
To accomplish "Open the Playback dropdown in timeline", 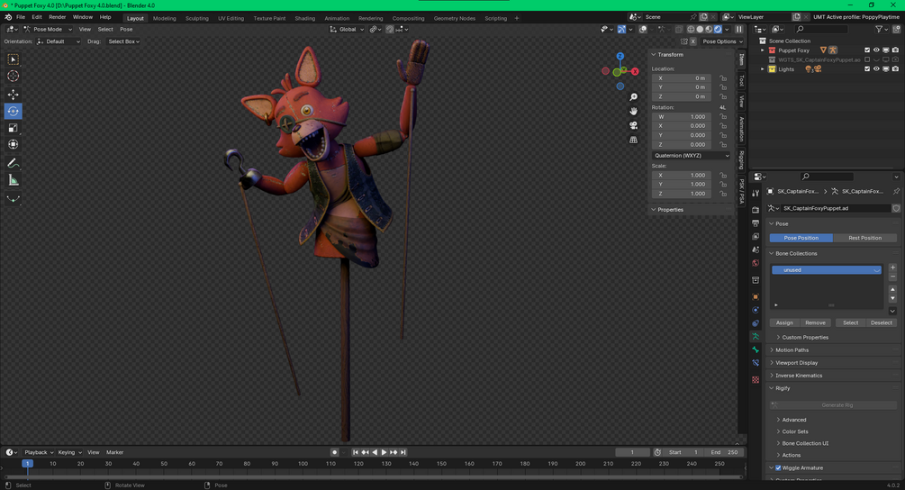I will coord(38,452).
